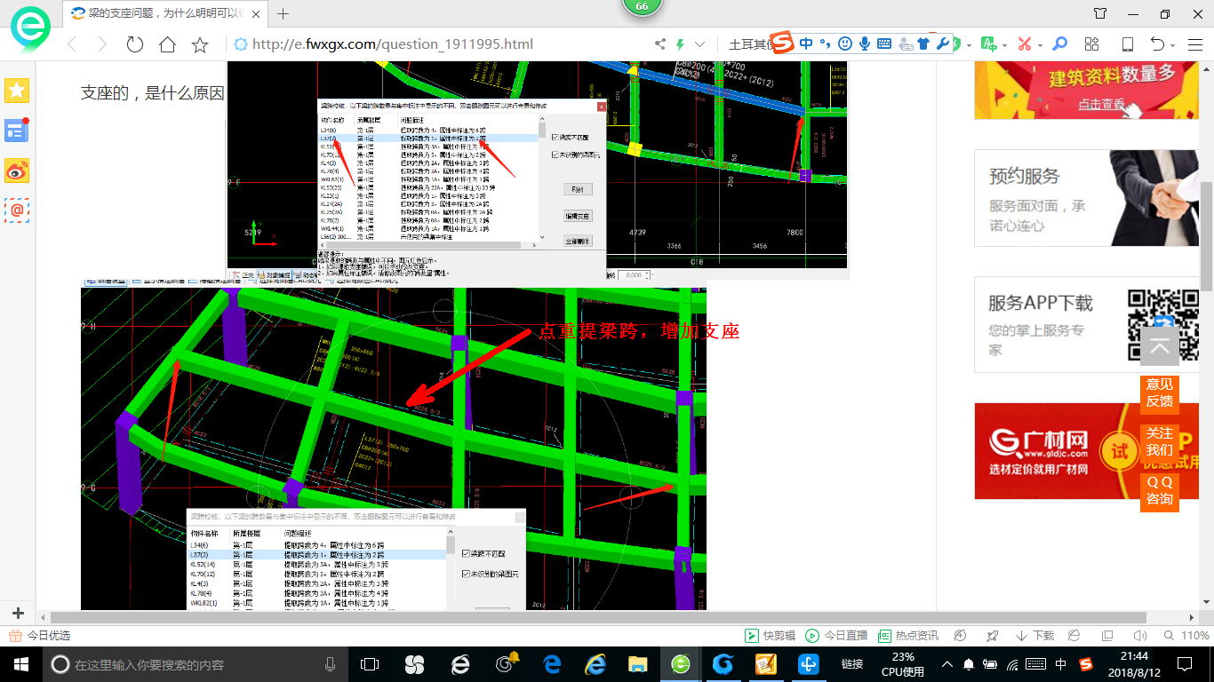Open the Sogou skin shirt icon

coord(923,43)
